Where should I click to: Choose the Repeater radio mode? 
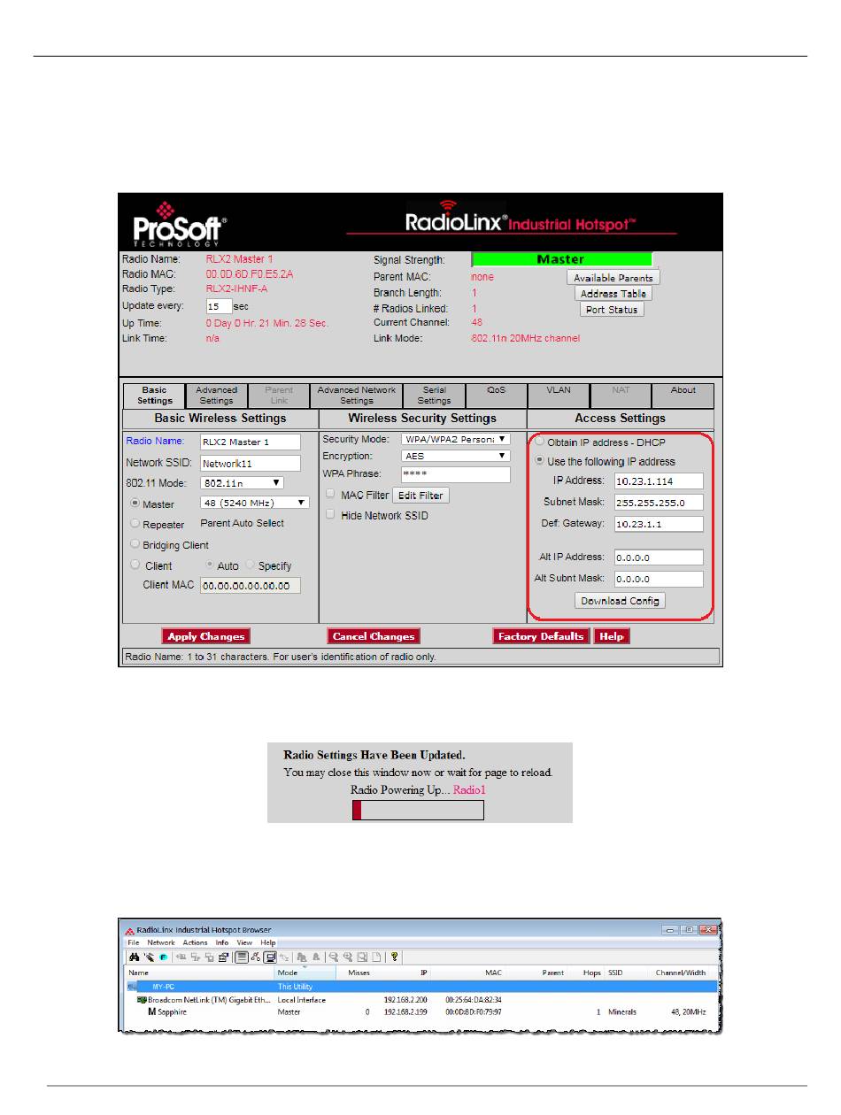[135, 524]
